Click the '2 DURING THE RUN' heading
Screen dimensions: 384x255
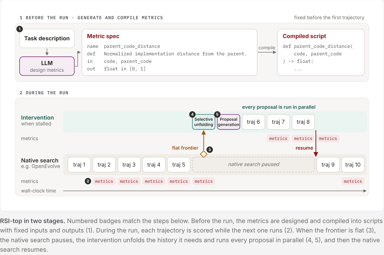coord(44,93)
